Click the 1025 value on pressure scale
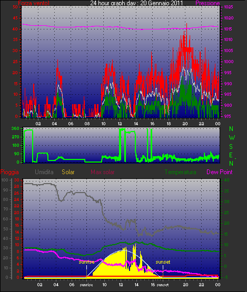The height and width of the screenshot is (292, 247). point(229,7)
